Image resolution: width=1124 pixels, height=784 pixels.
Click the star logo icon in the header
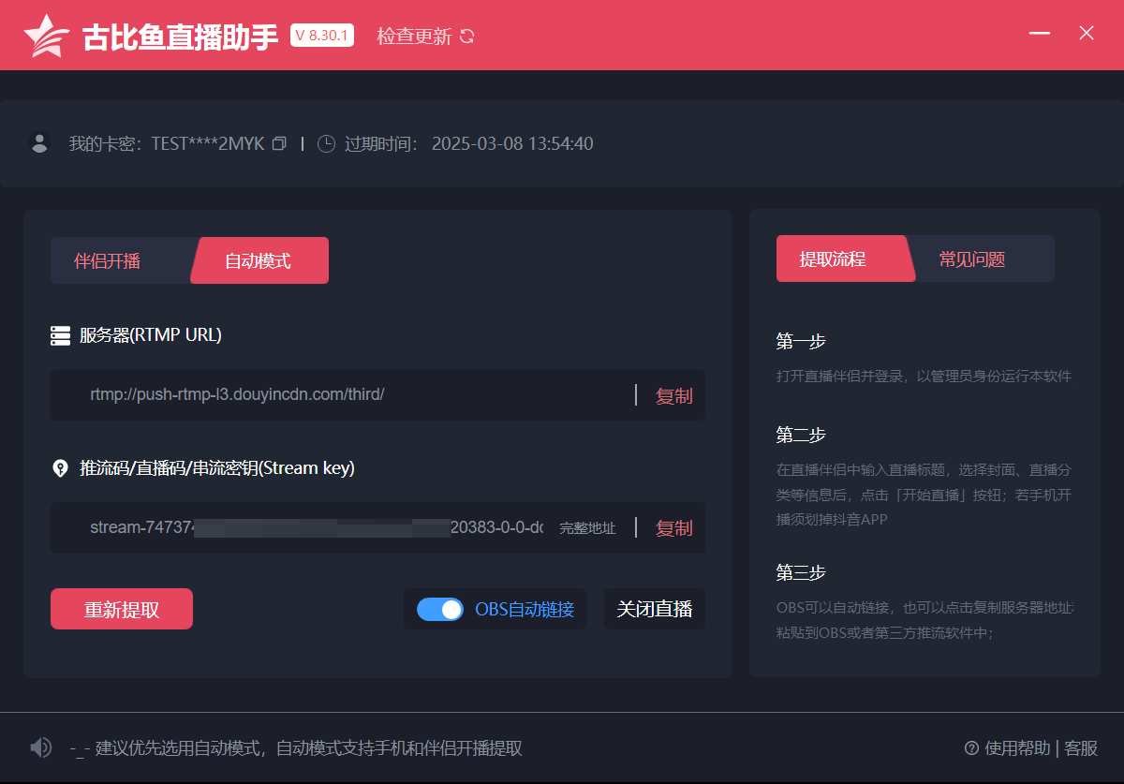point(47,36)
